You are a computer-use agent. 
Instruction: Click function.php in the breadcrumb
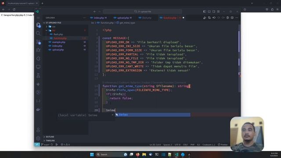coord(107,23)
